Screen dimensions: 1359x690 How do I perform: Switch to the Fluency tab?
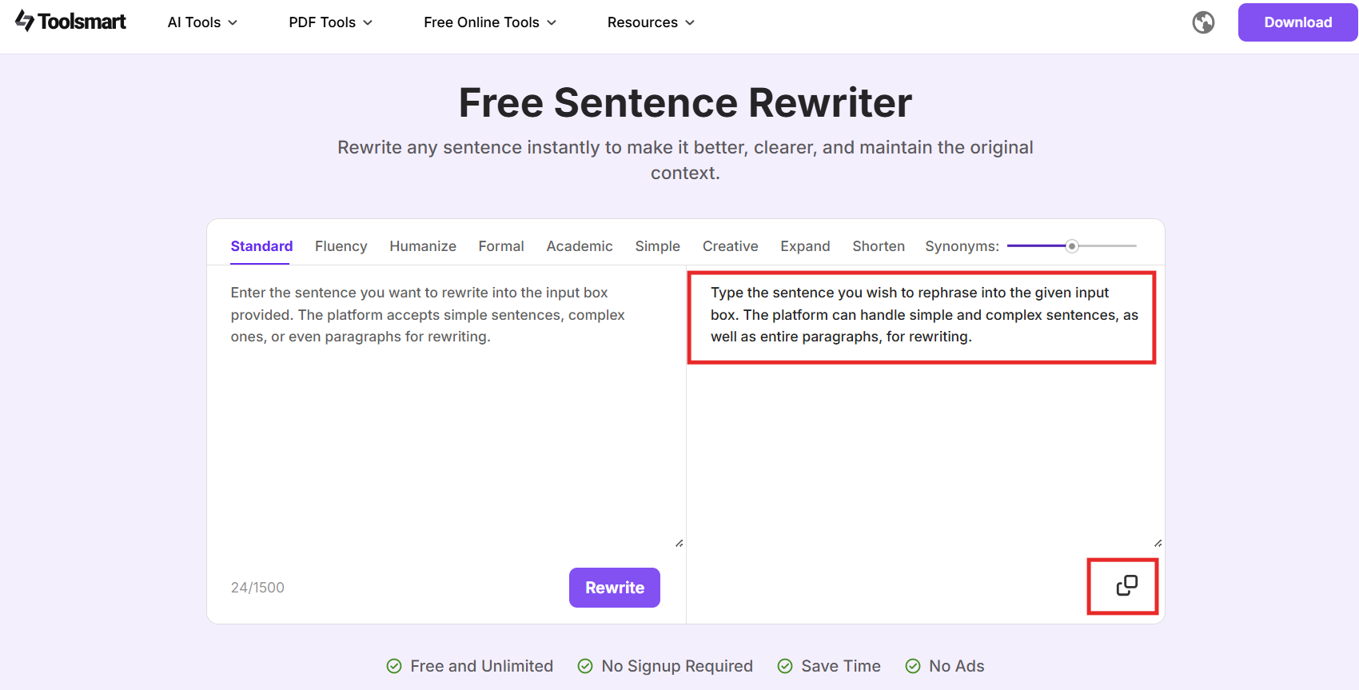point(341,246)
